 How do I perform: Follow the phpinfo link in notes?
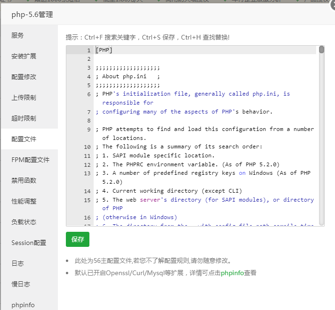tap(232, 273)
